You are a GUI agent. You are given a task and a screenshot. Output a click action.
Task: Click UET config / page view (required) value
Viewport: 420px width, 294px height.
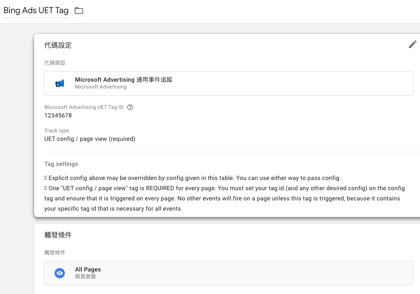point(90,139)
